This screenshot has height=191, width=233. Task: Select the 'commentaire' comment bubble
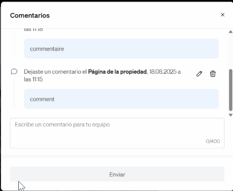tap(121, 49)
